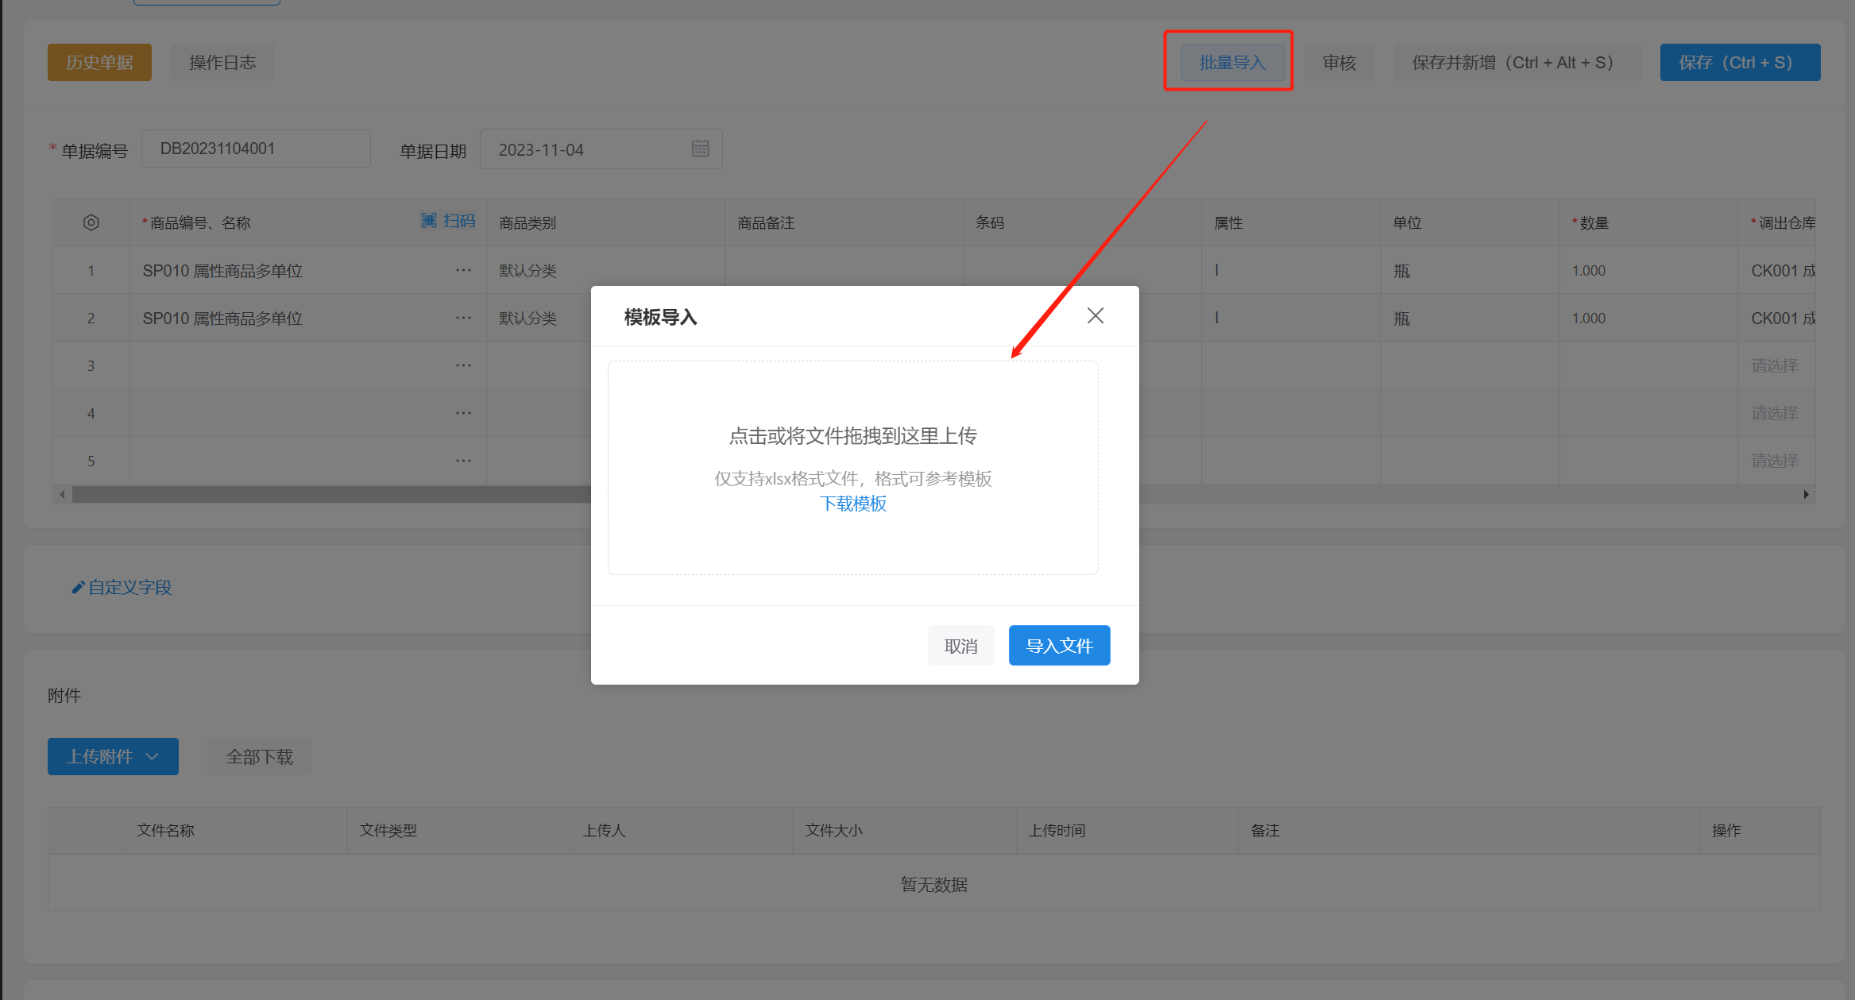The height and width of the screenshot is (1000, 1855).
Task: Click the 导入文件 button
Action: coord(1059,646)
